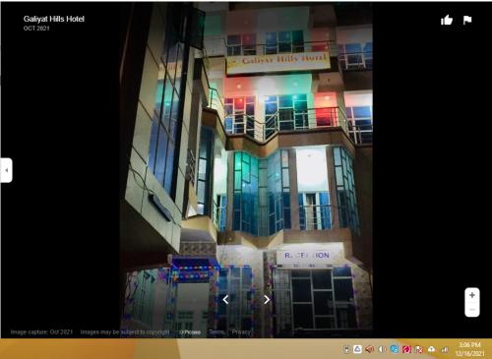Click the USB safely-remove tray icon
The image size is (492, 359).
coord(346,349)
